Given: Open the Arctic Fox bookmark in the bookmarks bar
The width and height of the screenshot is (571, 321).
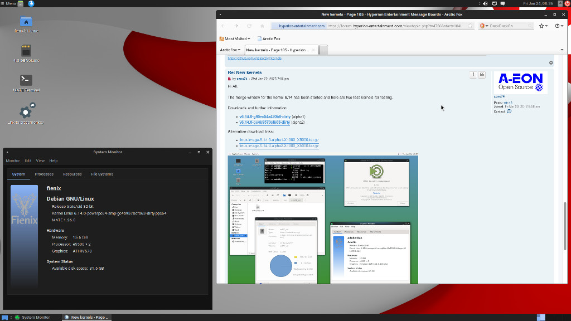Looking at the screenshot, I should point(269,38).
